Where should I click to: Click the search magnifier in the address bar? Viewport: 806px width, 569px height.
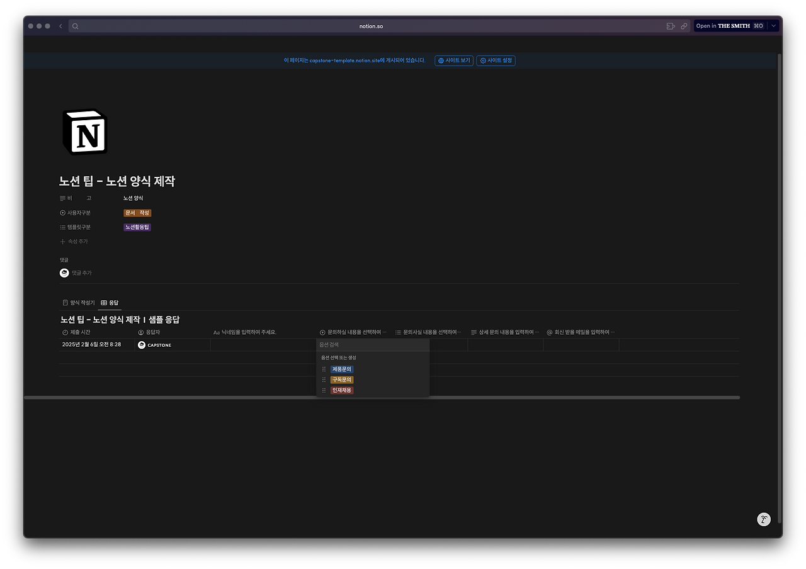[x=75, y=26]
